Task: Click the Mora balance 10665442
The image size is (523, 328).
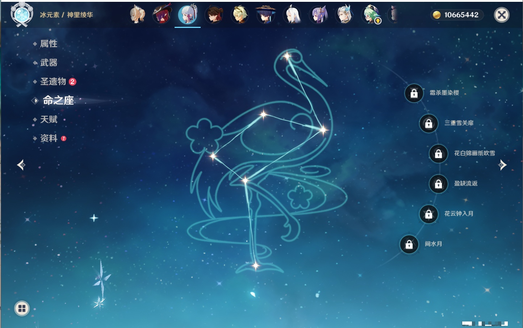Action: (x=461, y=15)
